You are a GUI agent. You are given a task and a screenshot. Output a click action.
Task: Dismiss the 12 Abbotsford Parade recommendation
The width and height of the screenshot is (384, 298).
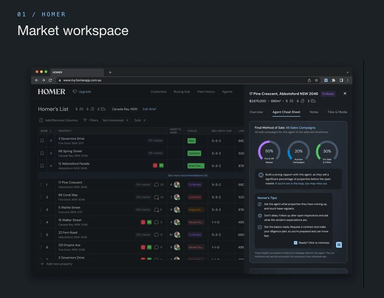tap(51, 166)
